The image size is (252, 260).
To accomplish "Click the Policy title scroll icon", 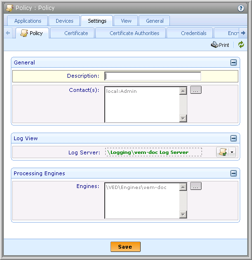I will point(9,8).
